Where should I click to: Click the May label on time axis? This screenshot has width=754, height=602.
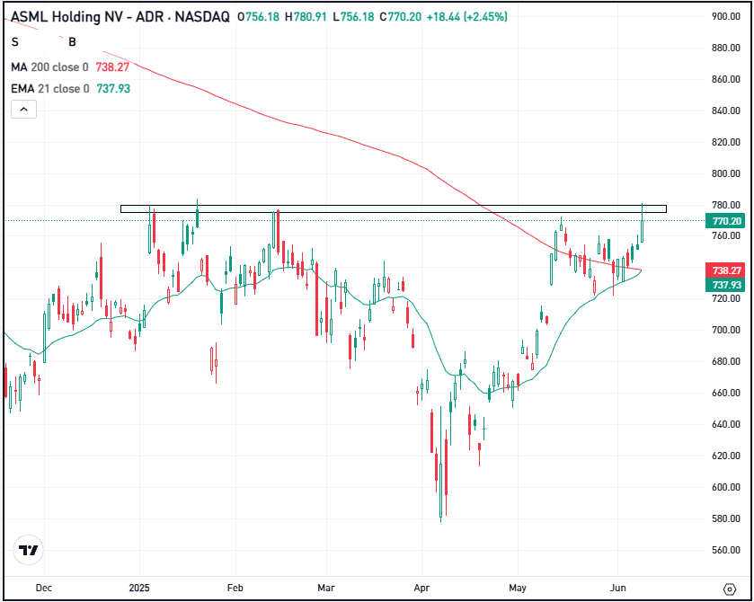click(x=518, y=588)
